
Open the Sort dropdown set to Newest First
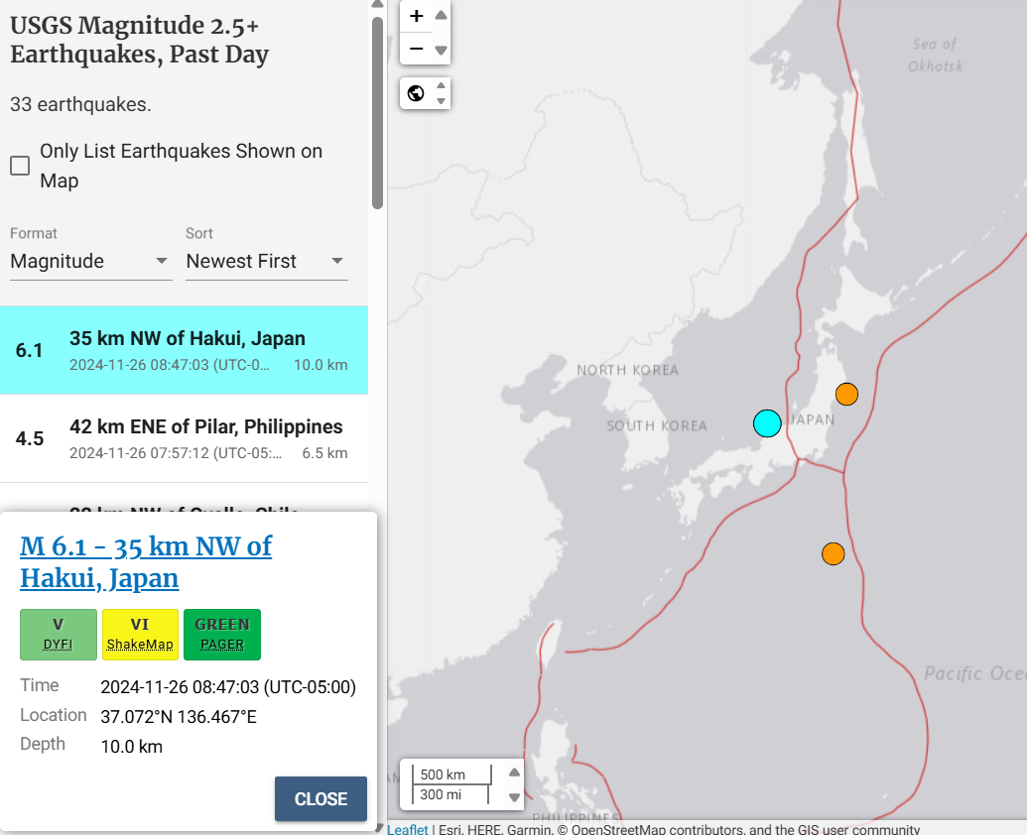tap(267, 261)
